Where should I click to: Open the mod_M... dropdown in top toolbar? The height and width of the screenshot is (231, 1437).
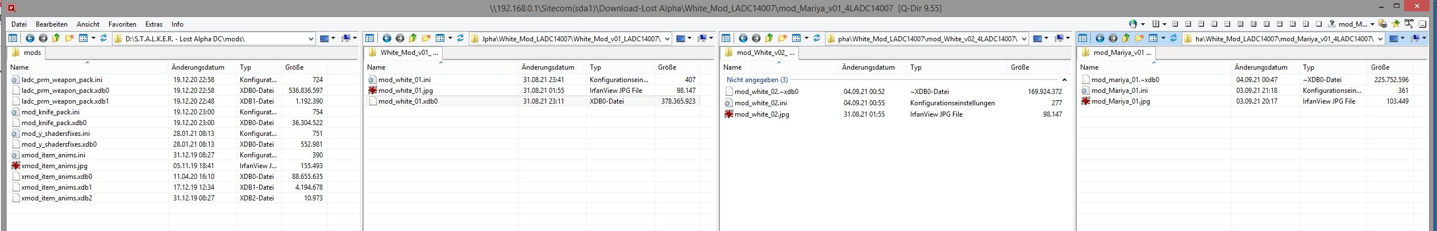(x=1372, y=24)
